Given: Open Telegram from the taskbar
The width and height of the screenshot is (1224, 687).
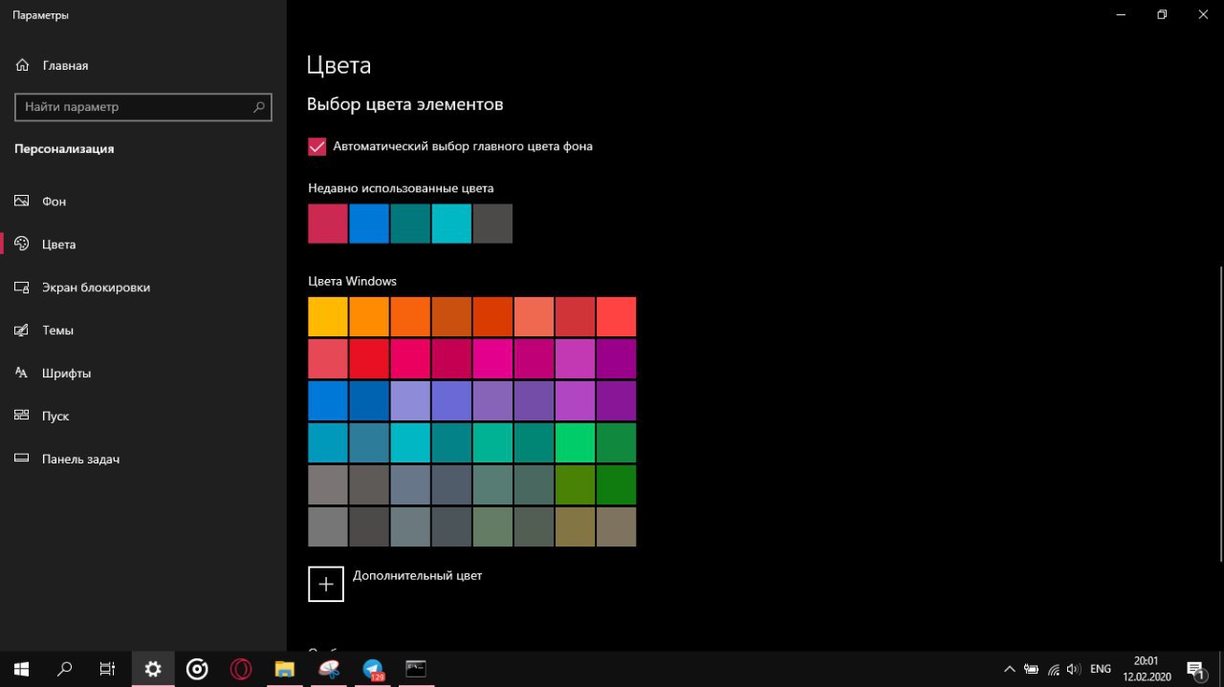Looking at the screenshot, I should click(373, 669).
